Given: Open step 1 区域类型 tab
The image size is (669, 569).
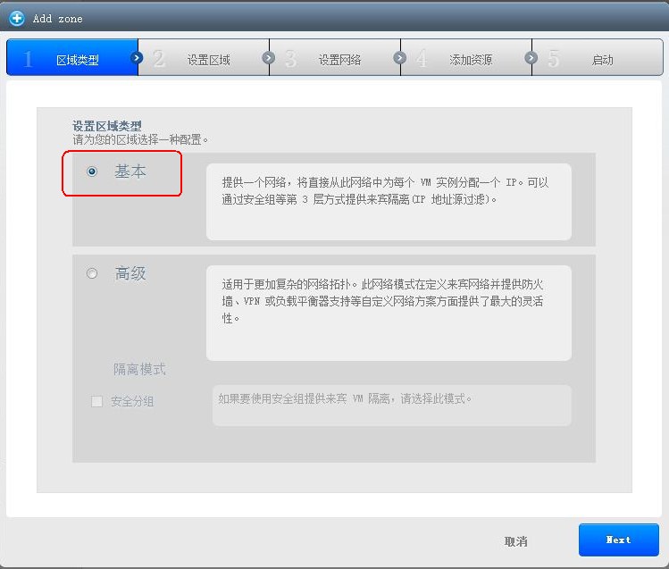Looking at the screenshot, I should pyautogui.click(x=72, y=57).
